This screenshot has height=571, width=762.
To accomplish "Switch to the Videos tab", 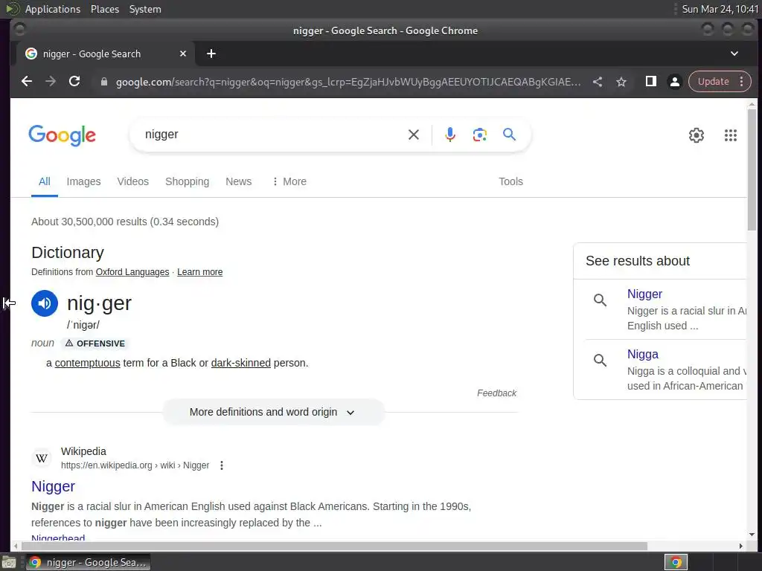I will point(132,181).
